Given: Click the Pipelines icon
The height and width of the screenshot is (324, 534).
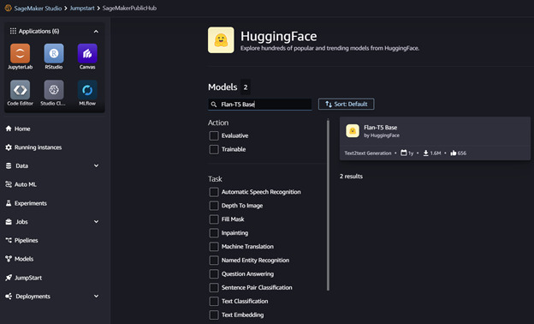Looking at the screenshot, I should pos(9,241).
